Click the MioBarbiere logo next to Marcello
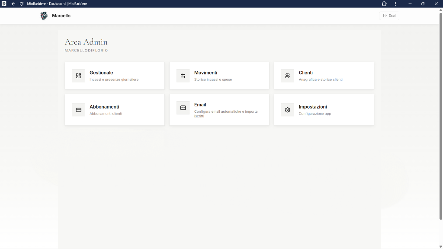Screen dimensions: 443x249 click(x=44, y=16)
